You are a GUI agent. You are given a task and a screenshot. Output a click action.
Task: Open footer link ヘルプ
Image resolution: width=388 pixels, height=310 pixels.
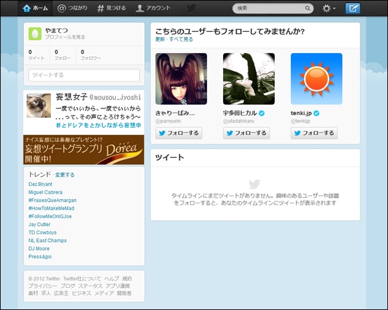[x=112, y=279]
